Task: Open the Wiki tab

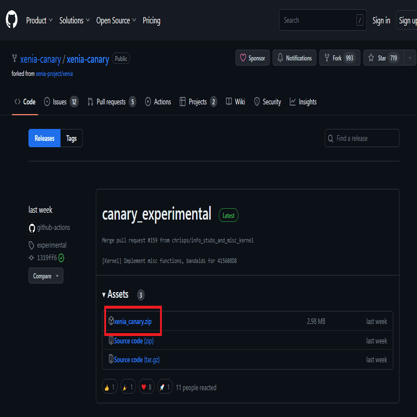Action: (236, 102)
